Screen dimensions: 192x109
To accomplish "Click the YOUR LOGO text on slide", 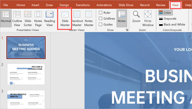I will click(x=183, y=50).
